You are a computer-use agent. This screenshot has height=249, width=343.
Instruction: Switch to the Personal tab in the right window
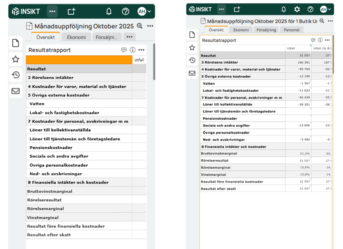point(291,30)
